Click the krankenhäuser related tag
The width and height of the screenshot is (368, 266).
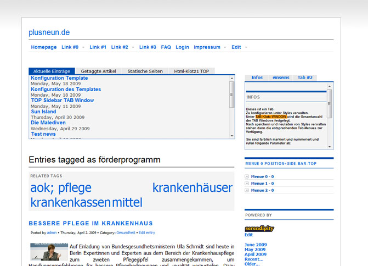point(192,188)
